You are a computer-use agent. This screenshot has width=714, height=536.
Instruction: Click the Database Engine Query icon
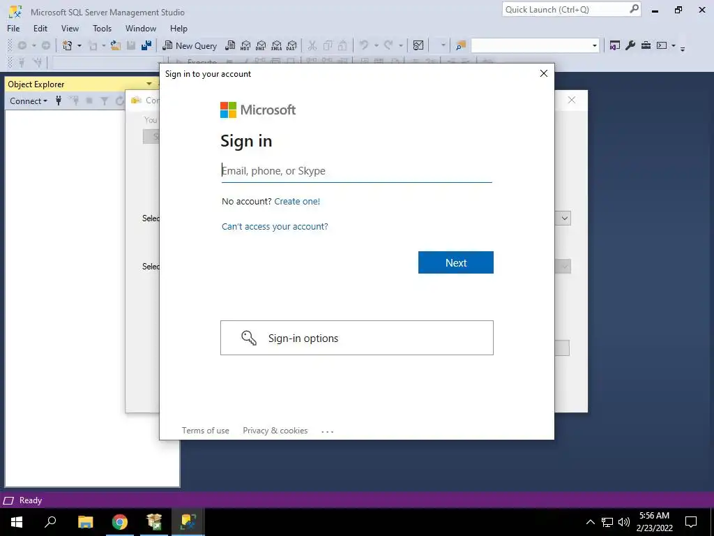tap(230, 45)
